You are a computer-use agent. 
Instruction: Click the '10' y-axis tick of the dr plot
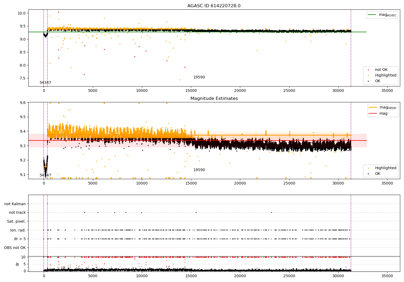pyautogui.click(x=23, y=257)
